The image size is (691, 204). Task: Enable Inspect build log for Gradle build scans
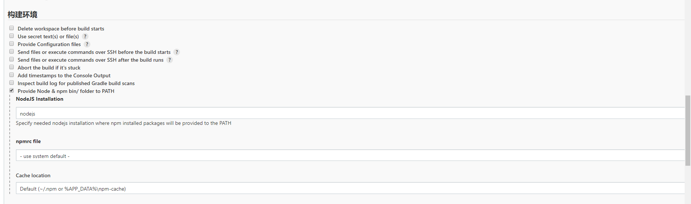tap(12, 83)
